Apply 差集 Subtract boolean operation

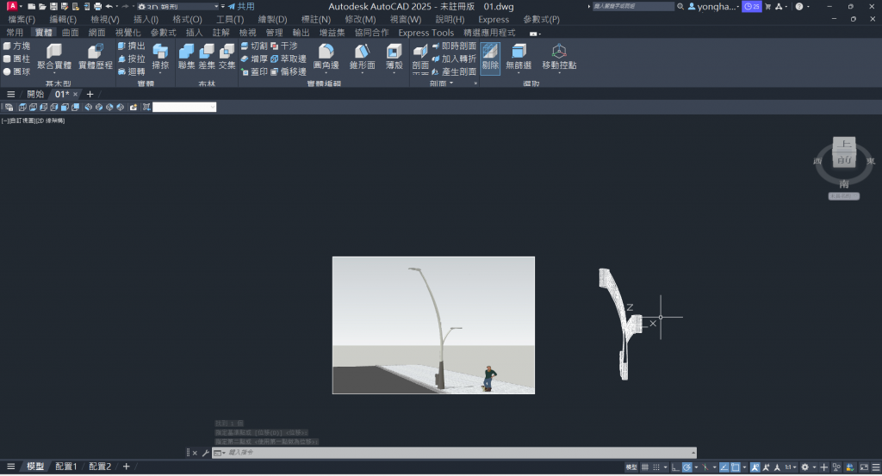pos(207,58)
